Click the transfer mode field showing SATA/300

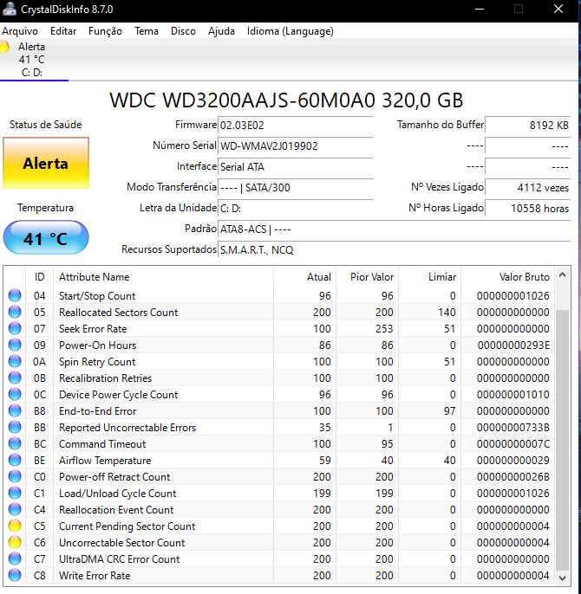point(295,188)
